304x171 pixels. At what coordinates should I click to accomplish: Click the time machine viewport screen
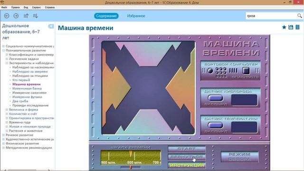tap(148, 87)
